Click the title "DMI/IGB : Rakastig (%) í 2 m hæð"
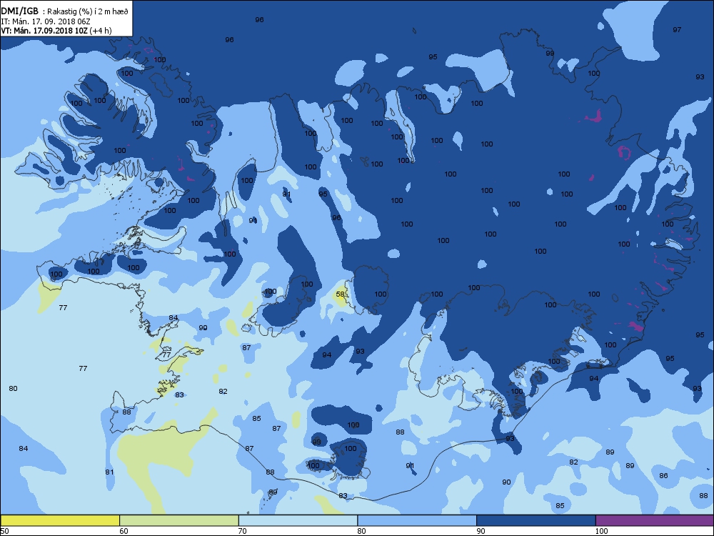The height and width of the screenshot is (536, 714). click(65, 12)
